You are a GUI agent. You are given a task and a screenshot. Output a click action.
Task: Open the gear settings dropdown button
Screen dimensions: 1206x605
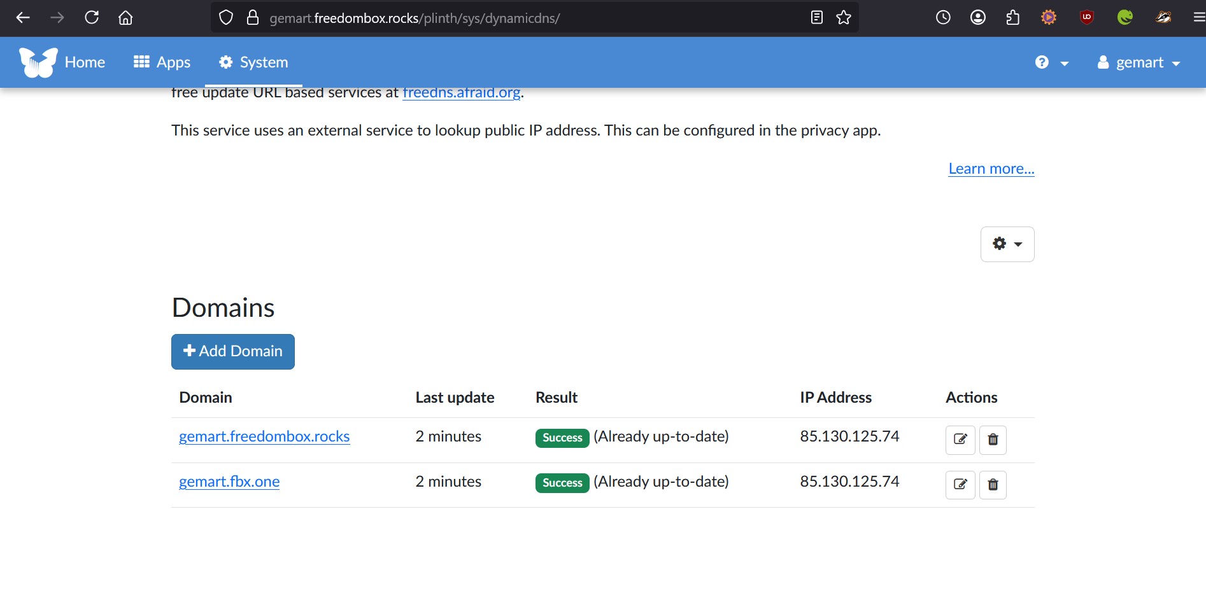(1007, 244)
